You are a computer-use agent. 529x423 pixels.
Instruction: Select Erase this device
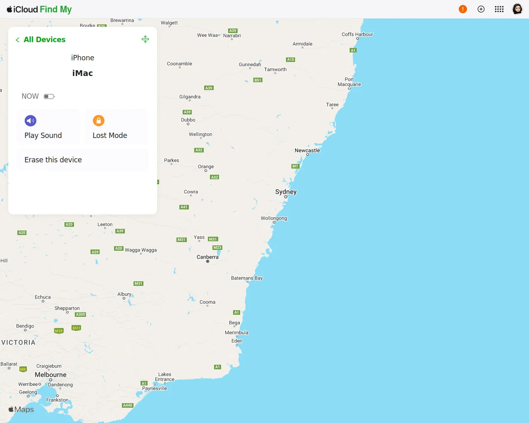[83, 160]
